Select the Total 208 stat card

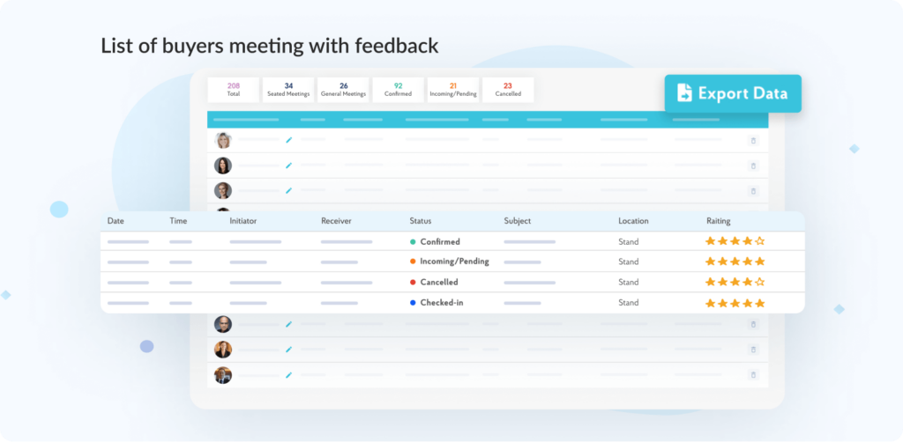point(233,90)
